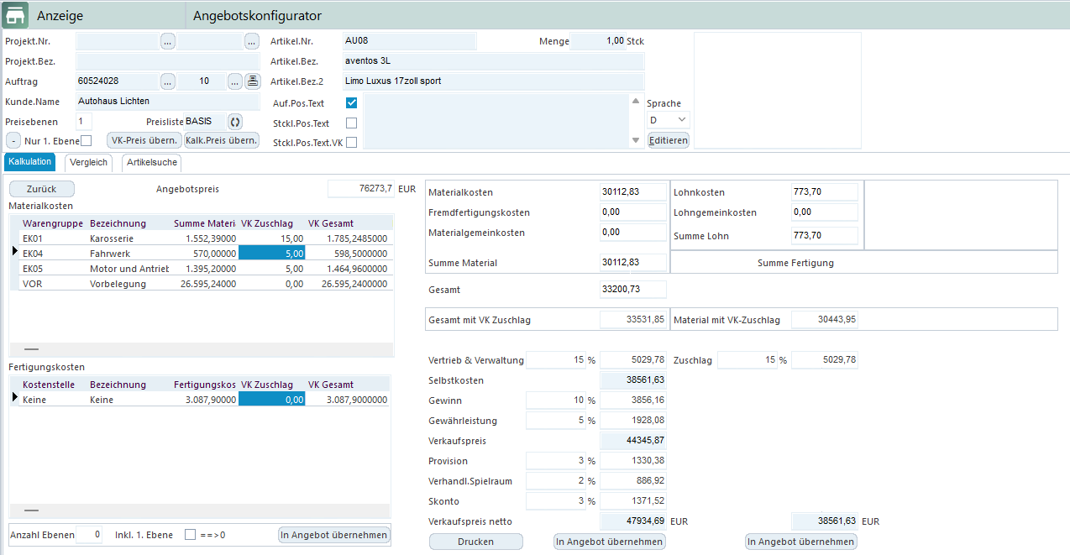Open lookup beside Auftrag number 60524028

(168, 81)
